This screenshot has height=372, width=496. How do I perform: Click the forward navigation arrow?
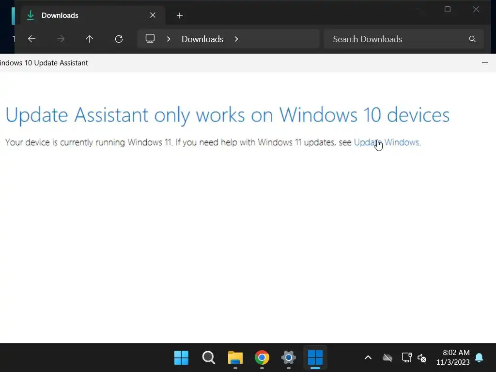pyautogui.click(x=61, y=39)
